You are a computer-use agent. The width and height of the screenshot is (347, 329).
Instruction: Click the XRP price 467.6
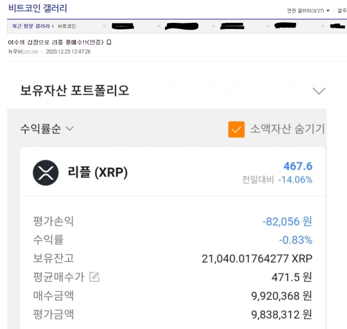pos(298,166)
